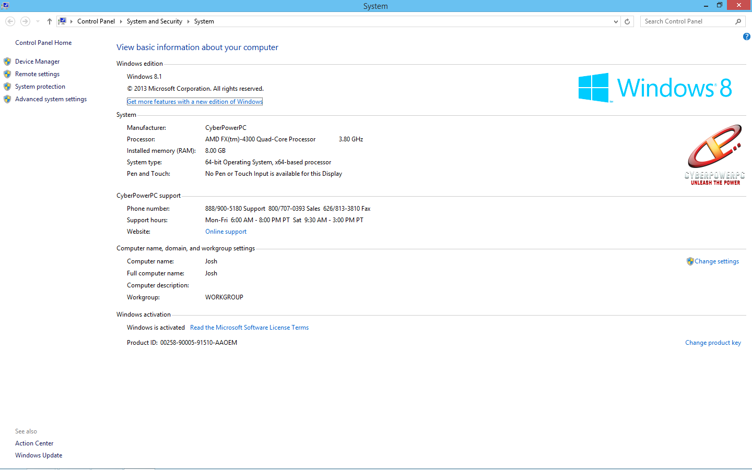Screen dimensions: 752x471
Task: Click Get more features with new edition link
Action: 195,102
